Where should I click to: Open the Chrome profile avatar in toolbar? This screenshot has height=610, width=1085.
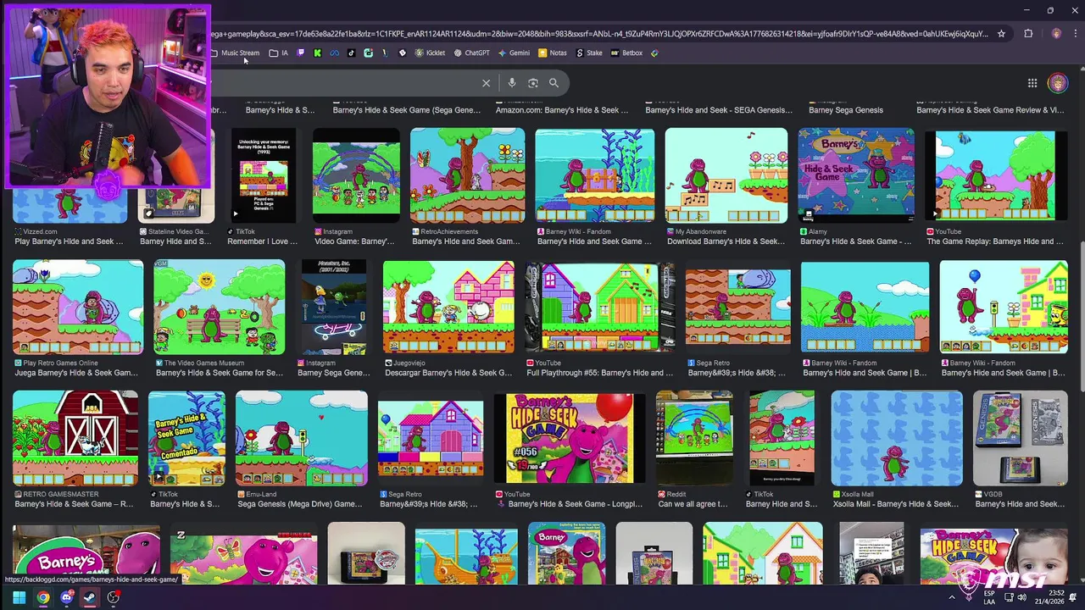tap(1055, 34)
